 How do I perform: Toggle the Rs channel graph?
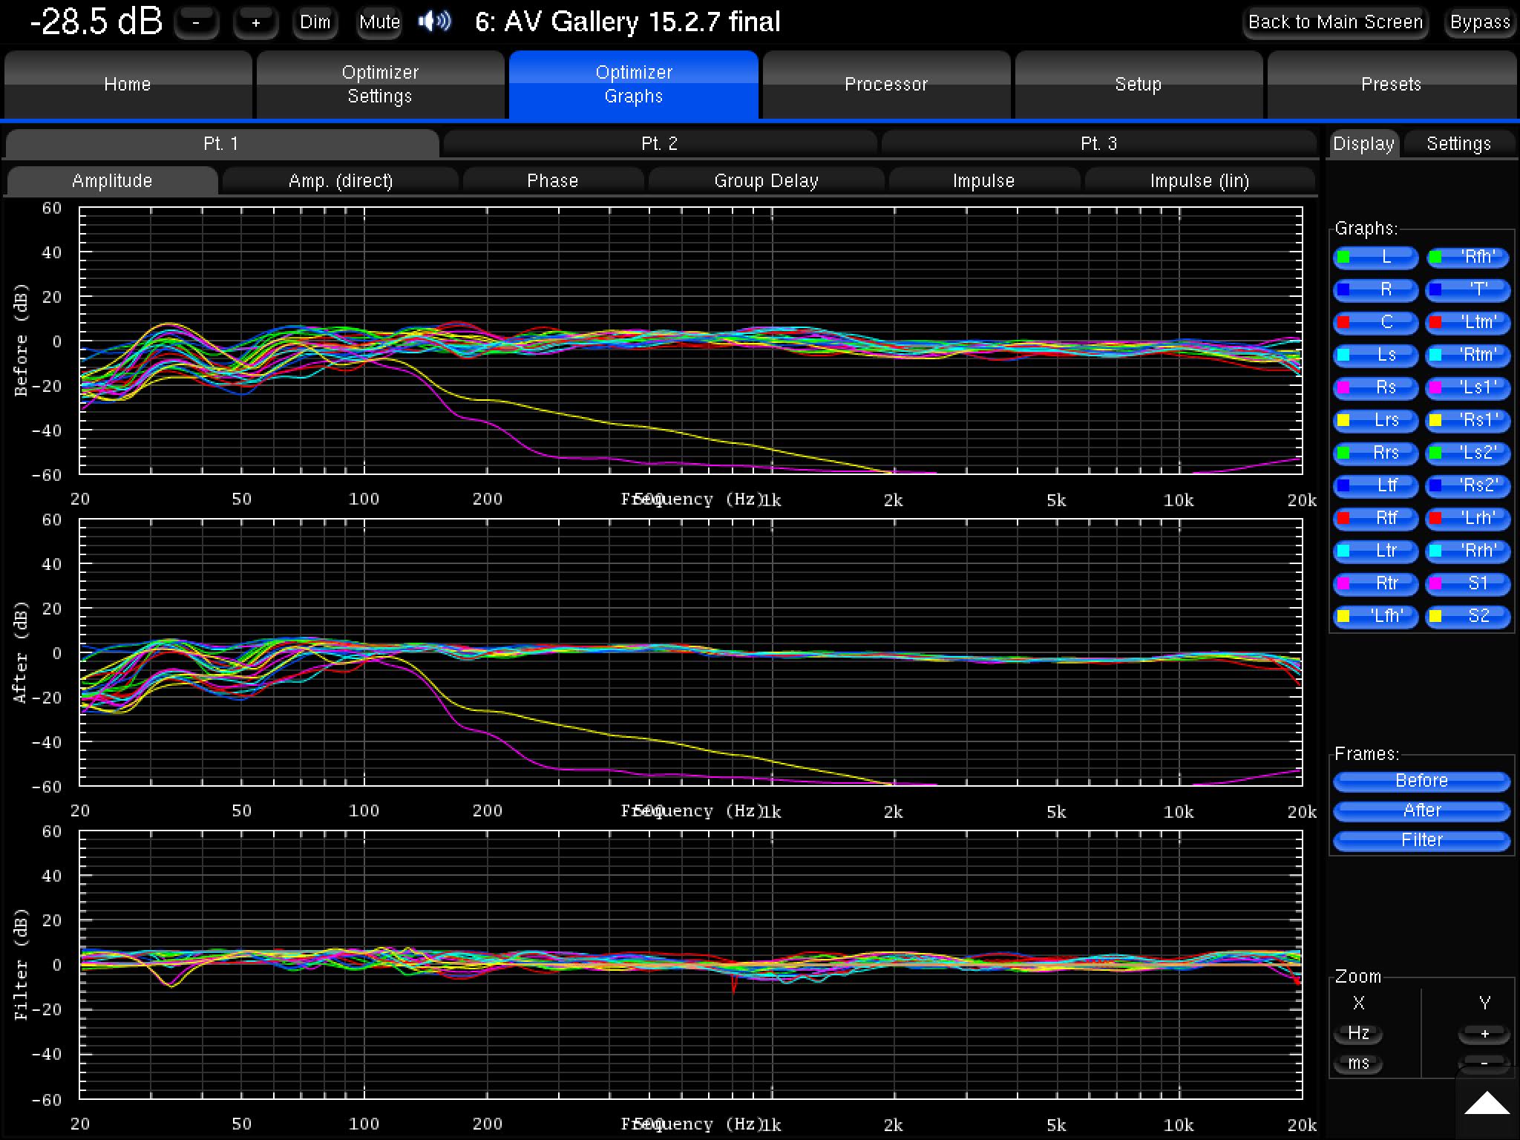click(x=1376, y=387)
